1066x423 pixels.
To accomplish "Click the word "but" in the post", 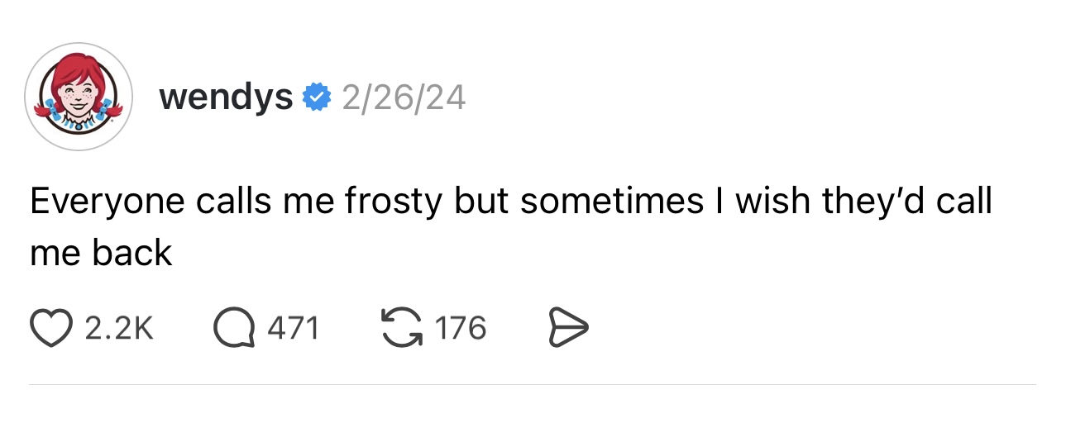I will [x=482, y=203].
